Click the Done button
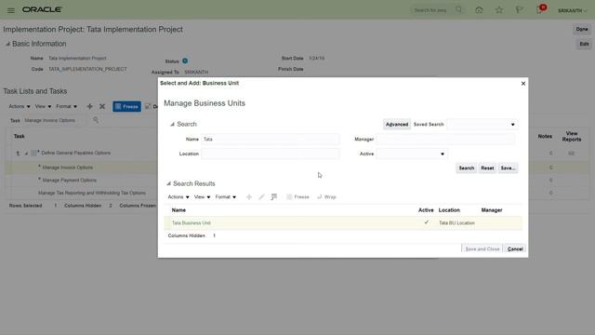 coord(582,29)
